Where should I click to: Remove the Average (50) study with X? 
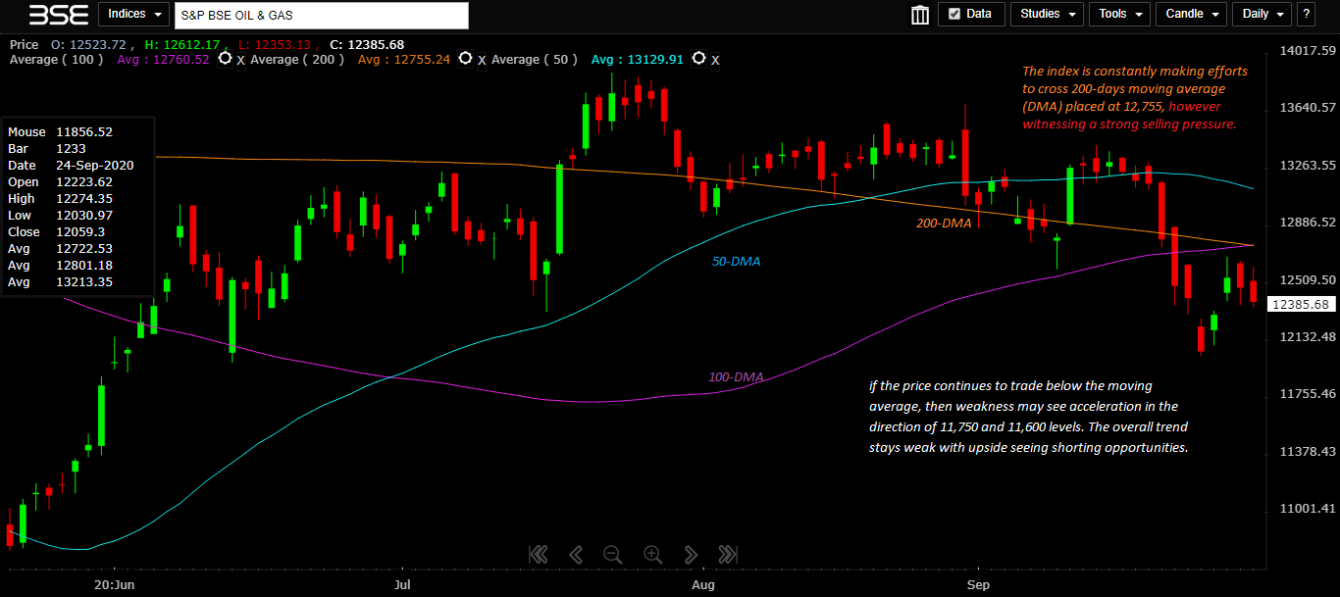point(715,61)
